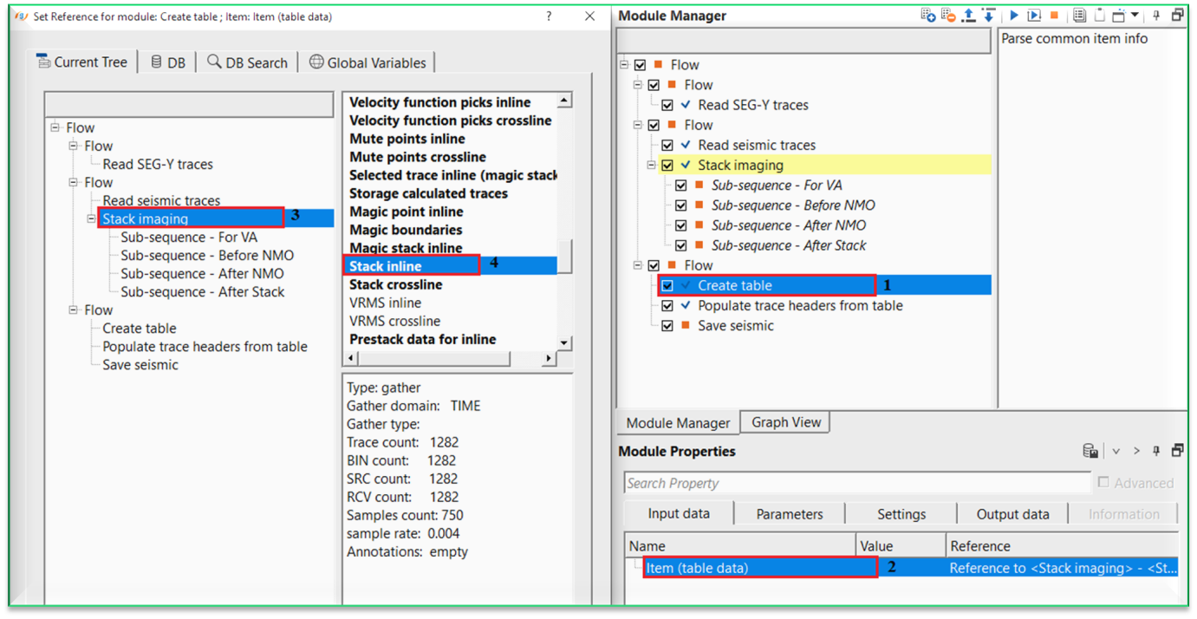Switch to the Graph View tab
This screenshot has height=619, width=1197.
click(784, 422)
